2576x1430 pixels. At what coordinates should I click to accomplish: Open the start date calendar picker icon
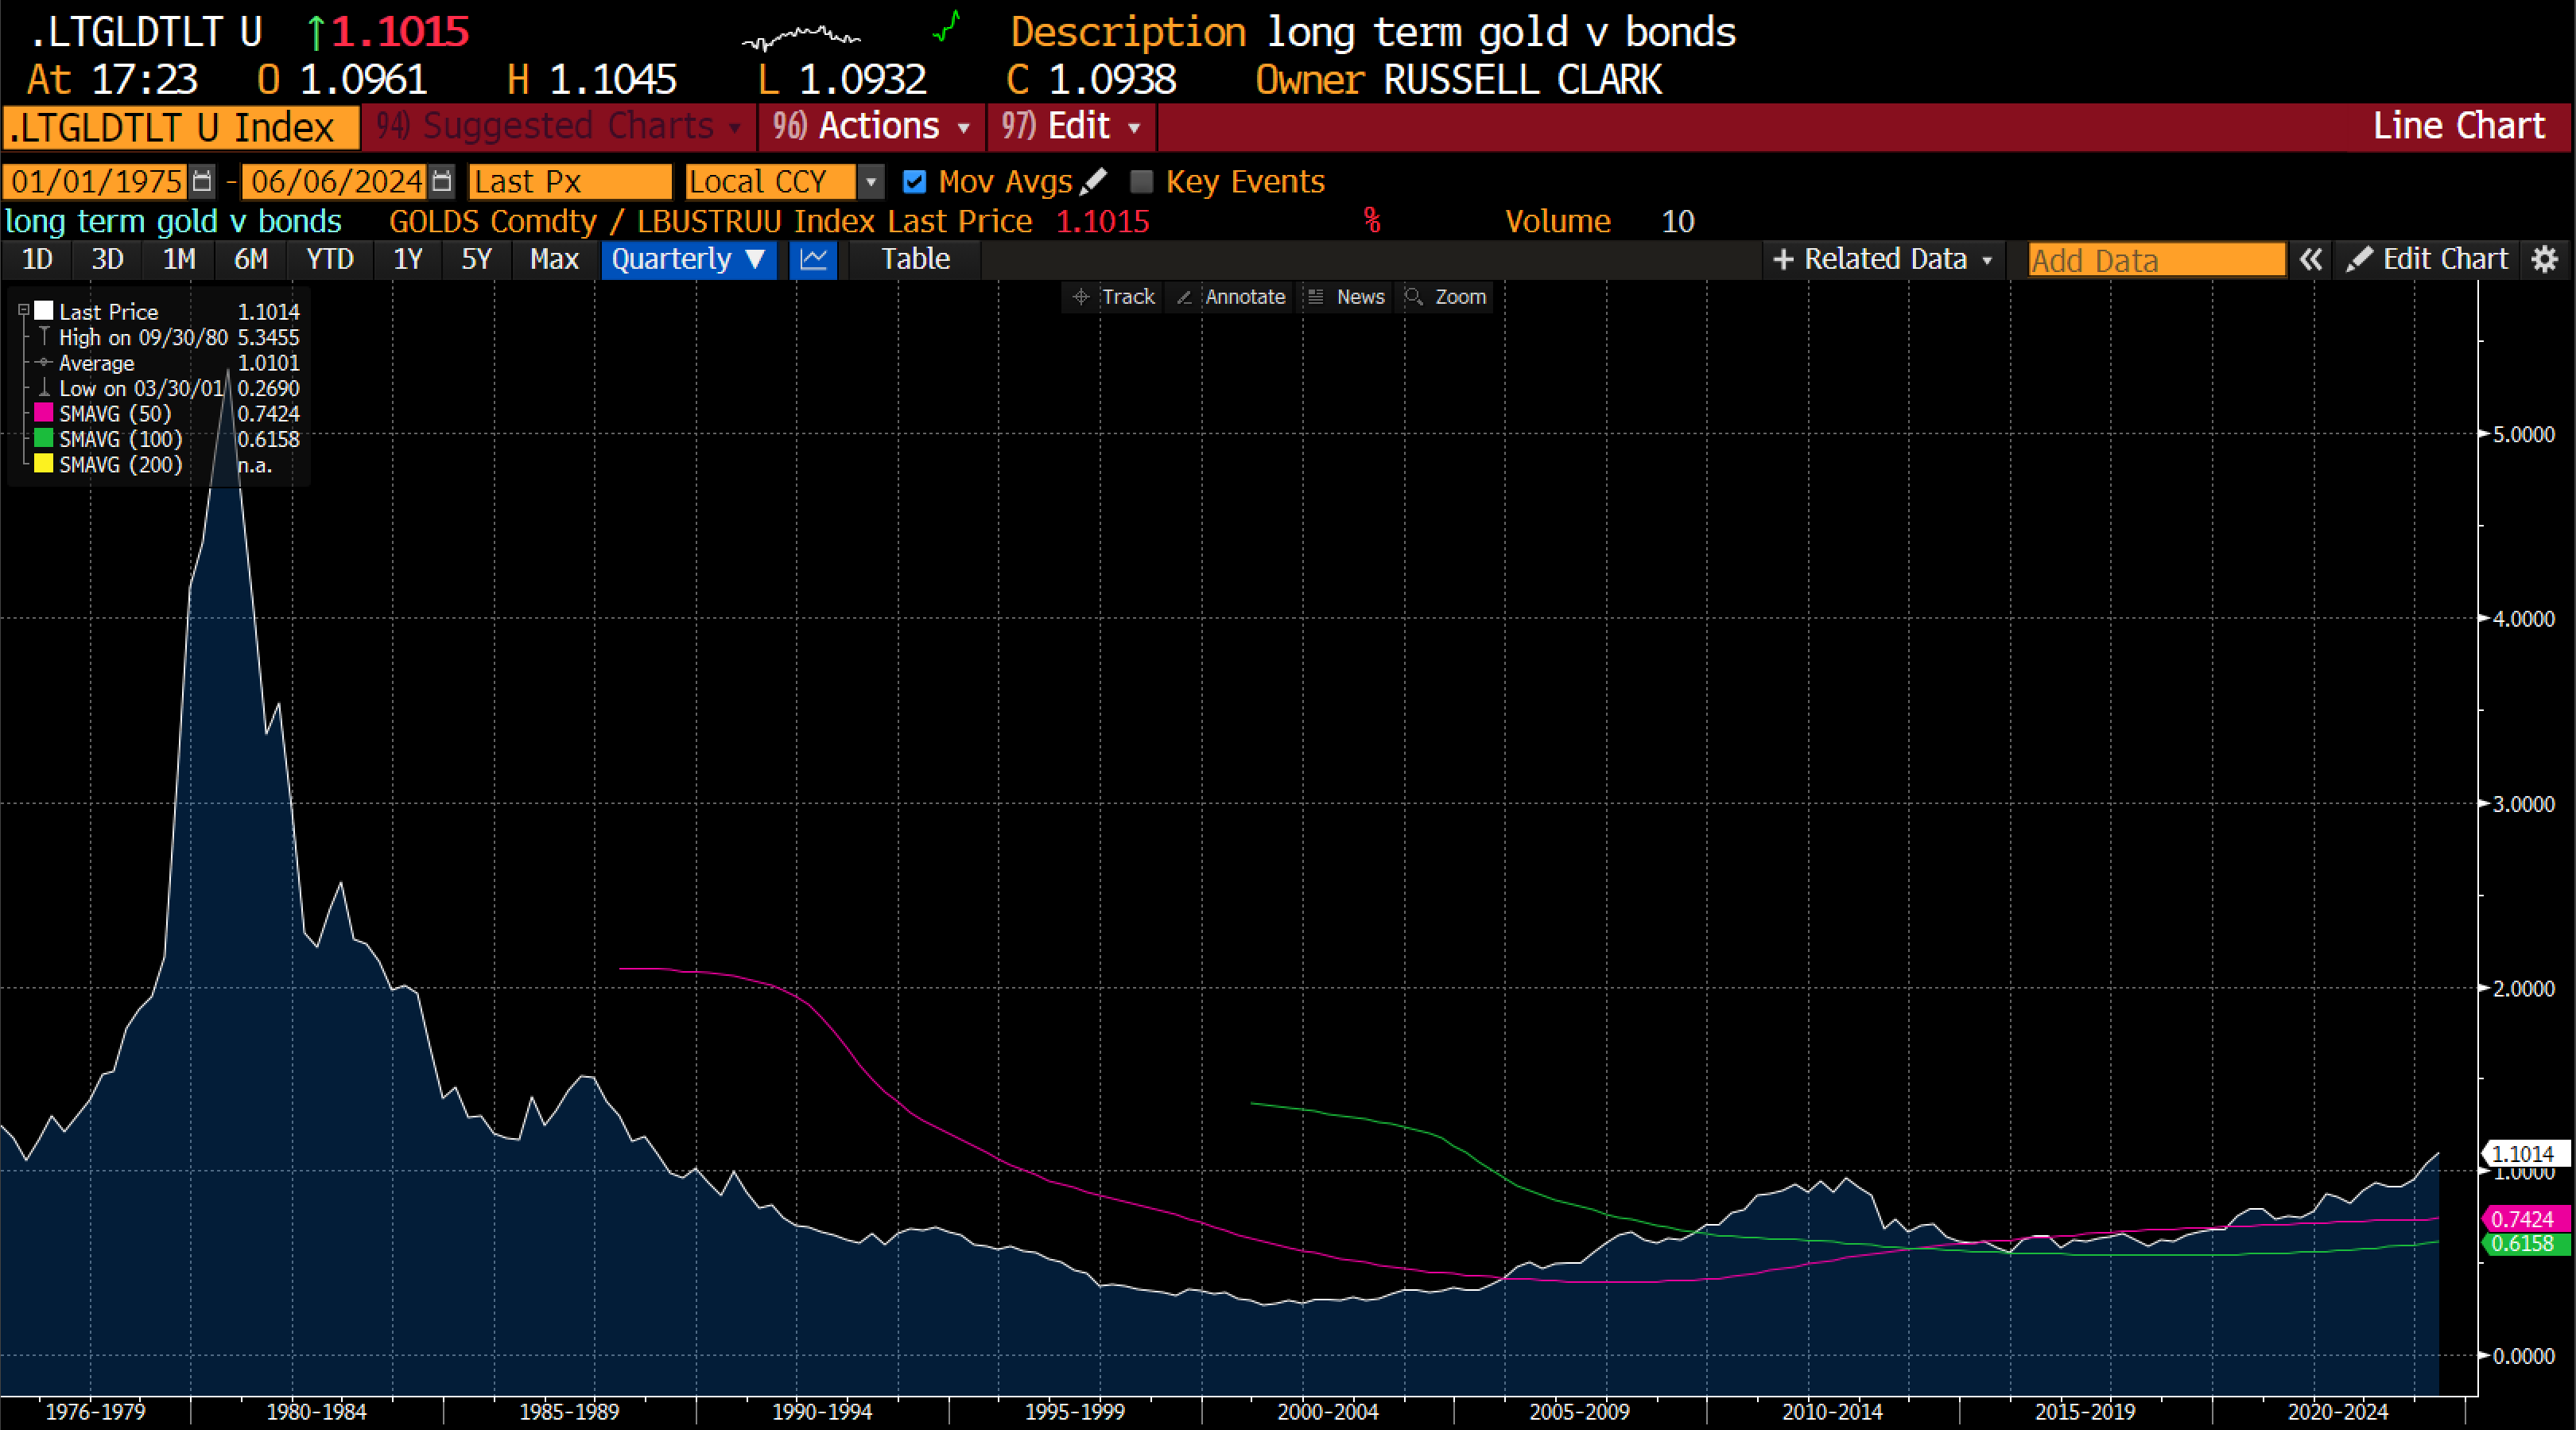pyautogui.click(x=202, y=182)
